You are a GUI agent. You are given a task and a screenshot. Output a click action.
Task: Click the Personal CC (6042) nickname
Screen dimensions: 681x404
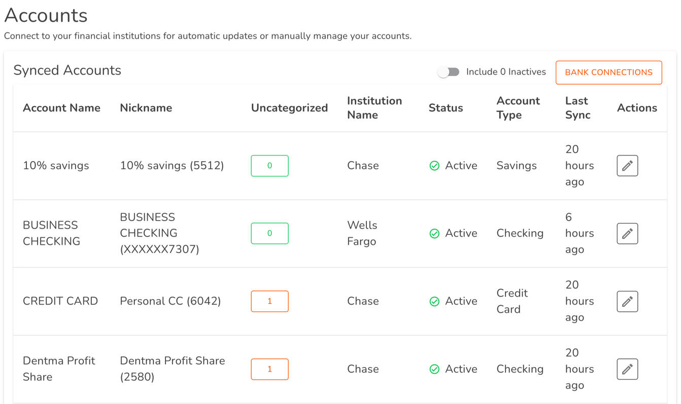(170, 301)
